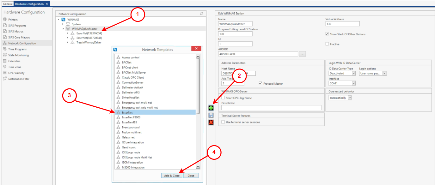Click the template list scroll-down arrow

click(198, 167)
